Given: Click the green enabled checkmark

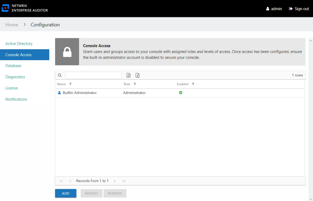Looking at the screenshot, I should coord(181,93).
